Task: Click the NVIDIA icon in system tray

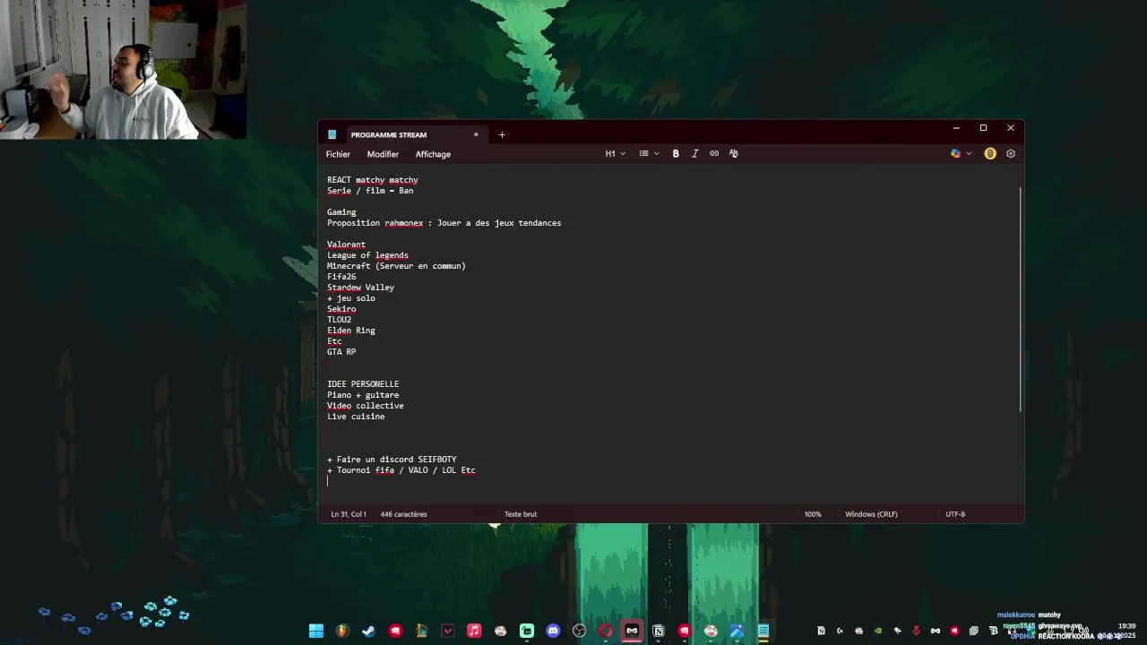Action: pos(878,631)
